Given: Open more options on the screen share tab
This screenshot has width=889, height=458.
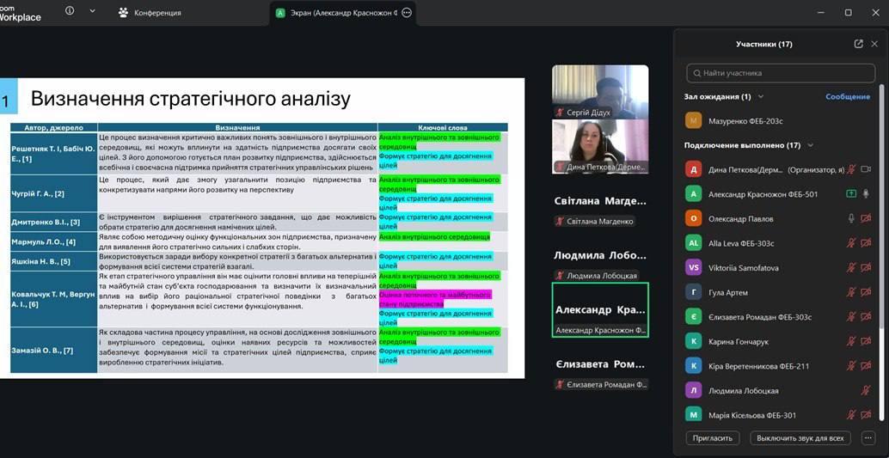Looking at the screenshot, I should 407,13.
